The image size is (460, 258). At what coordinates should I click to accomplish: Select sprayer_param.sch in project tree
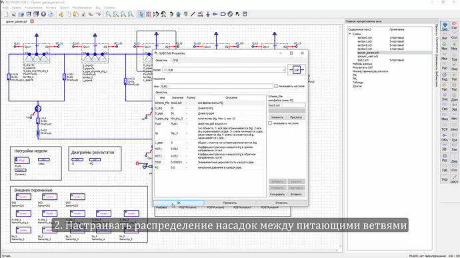tap(368, 53)
